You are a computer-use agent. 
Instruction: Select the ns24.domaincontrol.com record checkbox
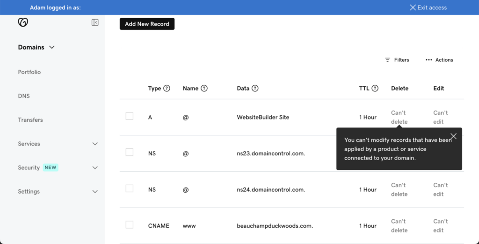(130, 188)
